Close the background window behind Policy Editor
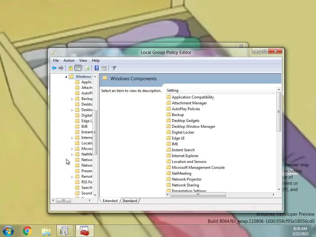Image resolution: width=316 pixels, height=237 pixels. (x=241, y=46)
